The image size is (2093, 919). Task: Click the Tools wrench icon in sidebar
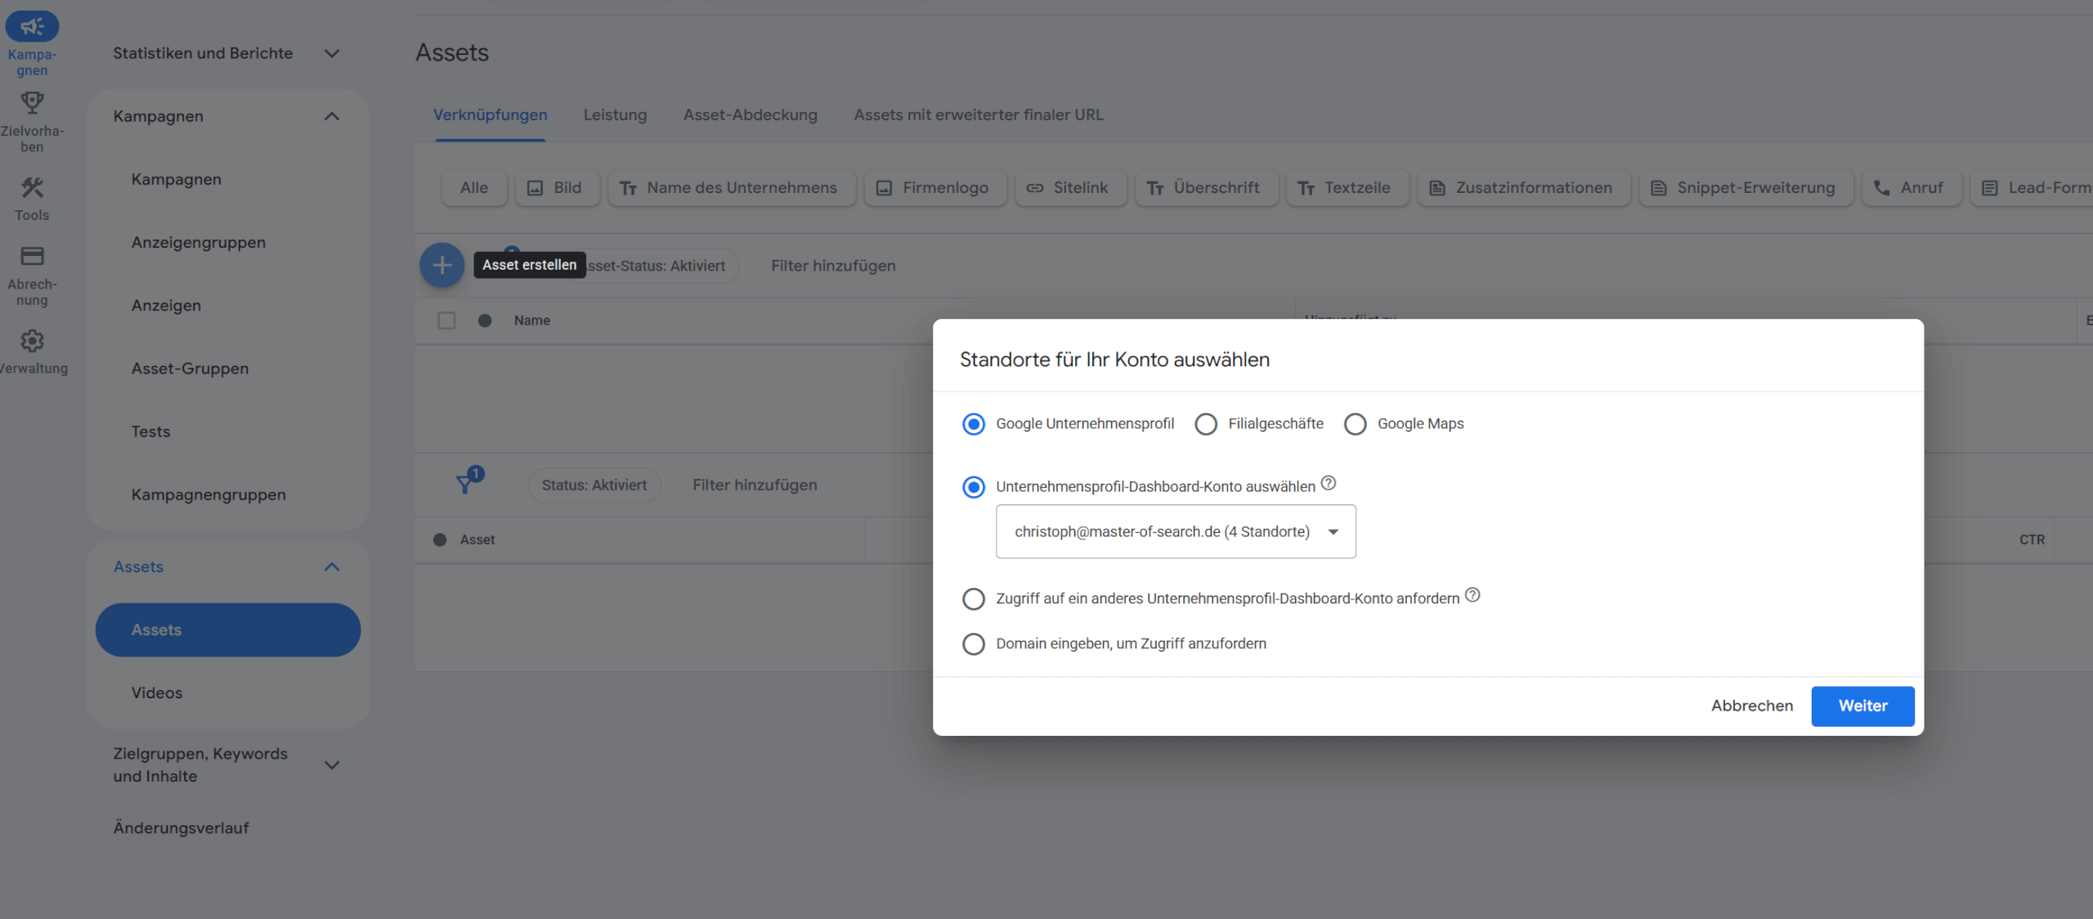click(x=31, y=186)
